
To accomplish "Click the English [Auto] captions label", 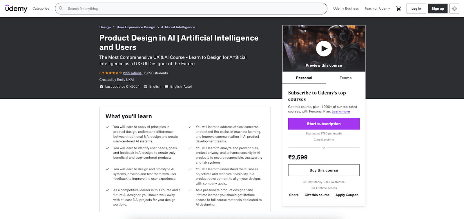I will tap(181, 87).
